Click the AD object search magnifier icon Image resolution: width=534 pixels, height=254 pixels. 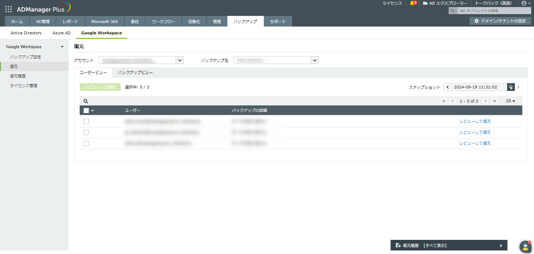pos(453,11)
